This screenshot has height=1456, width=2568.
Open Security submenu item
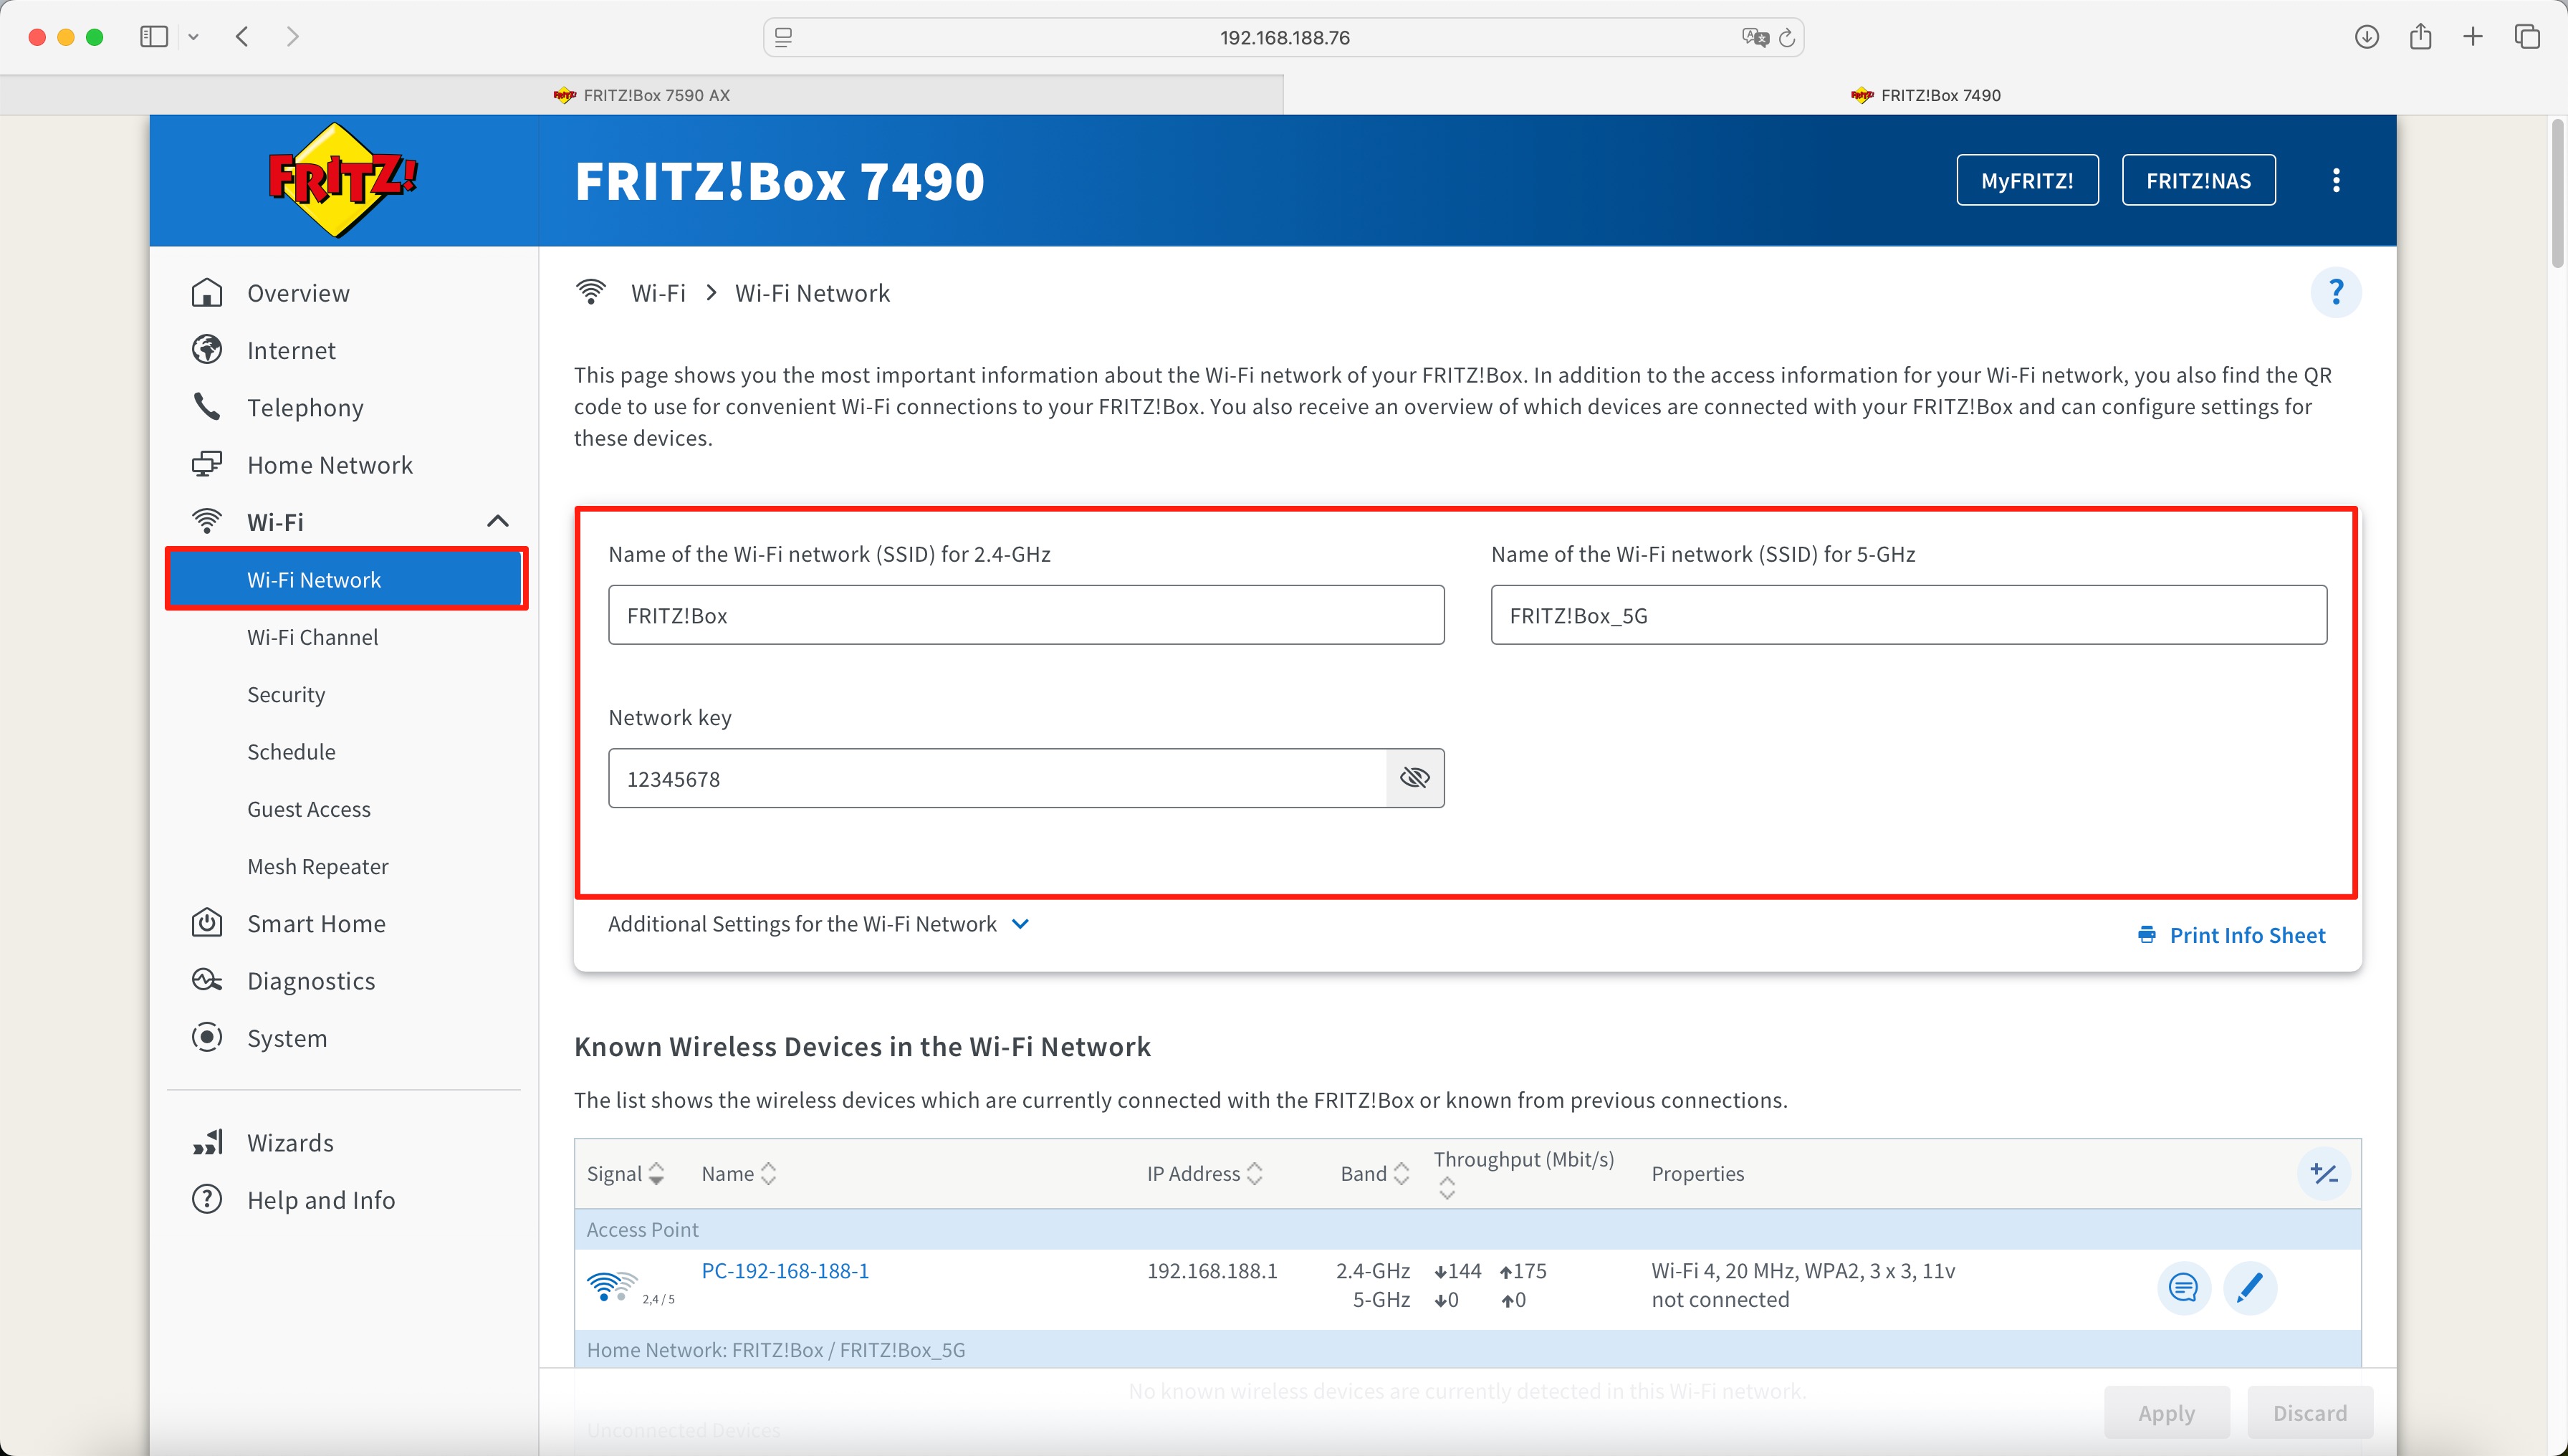(x=286, y=694)
